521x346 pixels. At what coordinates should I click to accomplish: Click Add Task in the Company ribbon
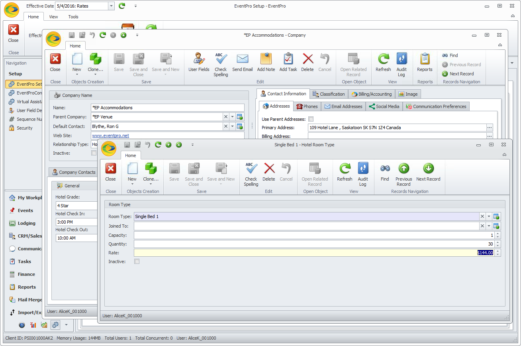[x=288, y=62]
